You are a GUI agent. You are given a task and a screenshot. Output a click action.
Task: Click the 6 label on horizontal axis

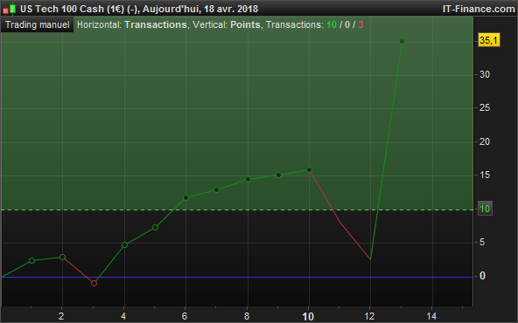185,316
